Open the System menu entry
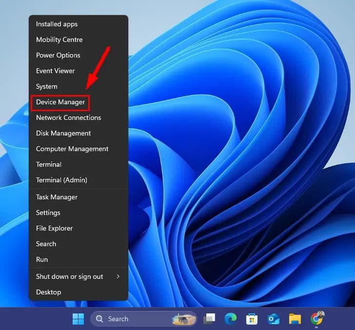The height and width of the screenshot is (330, 355). (x=79, y=86)
